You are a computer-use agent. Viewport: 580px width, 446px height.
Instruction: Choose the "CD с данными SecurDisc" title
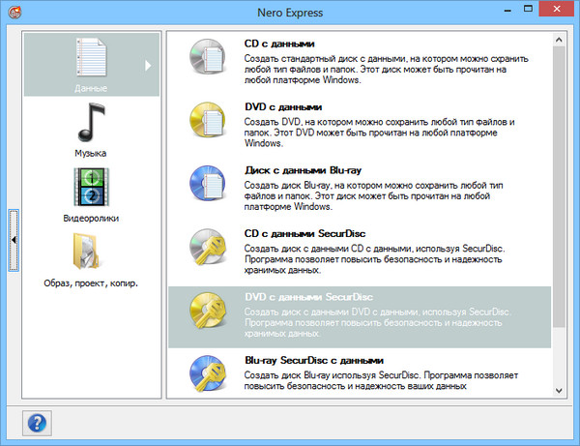303,232
